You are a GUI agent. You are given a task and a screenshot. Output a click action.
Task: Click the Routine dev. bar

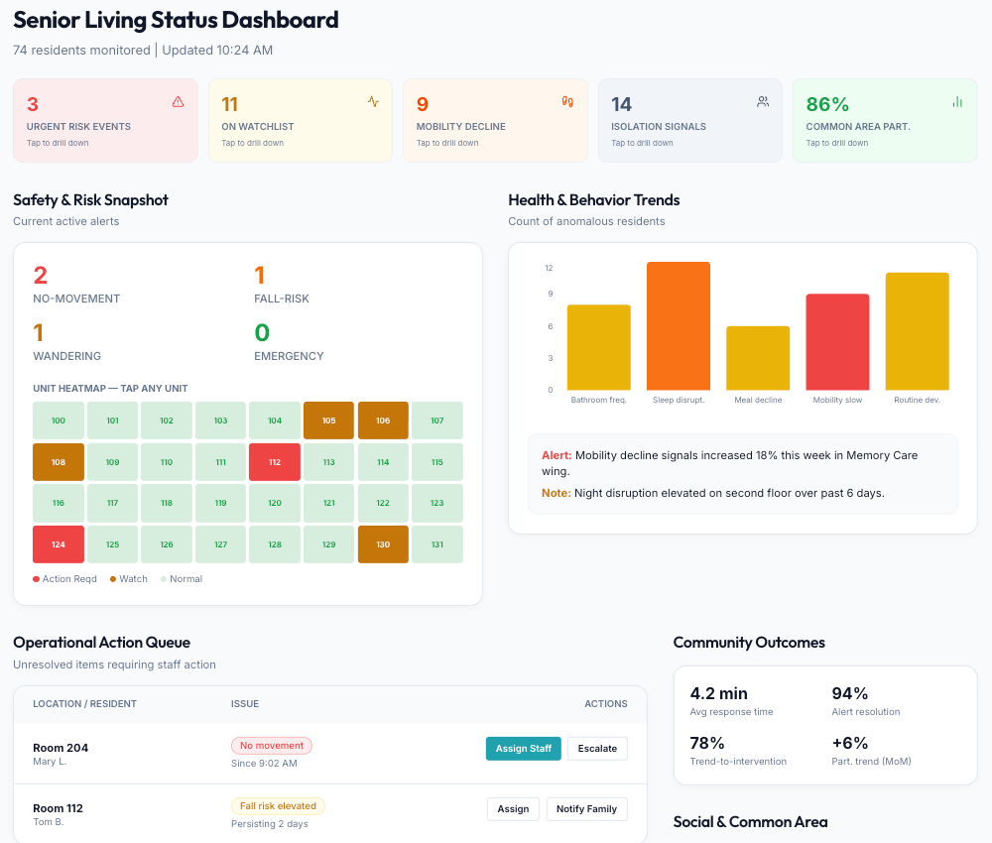pos(918,331)
